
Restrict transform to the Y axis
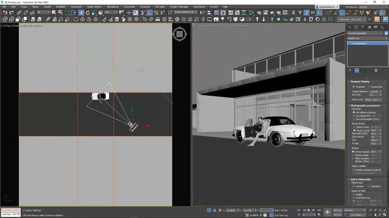300,12
